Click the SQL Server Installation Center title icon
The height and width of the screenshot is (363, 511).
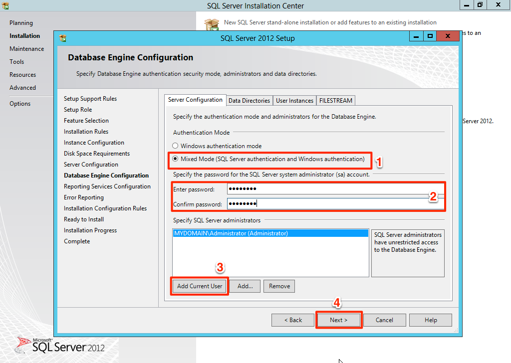(x=5, y=5)
